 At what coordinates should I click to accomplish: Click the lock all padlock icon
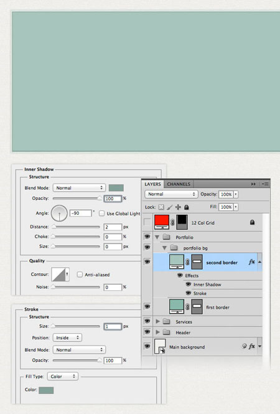[x=186, y=207]
